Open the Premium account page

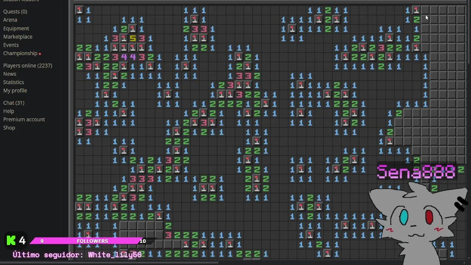click(x=24, y=120)
